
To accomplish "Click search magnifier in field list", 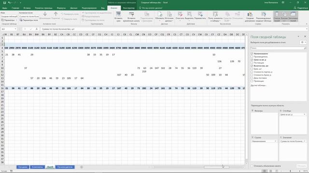I will coord(305,48).
